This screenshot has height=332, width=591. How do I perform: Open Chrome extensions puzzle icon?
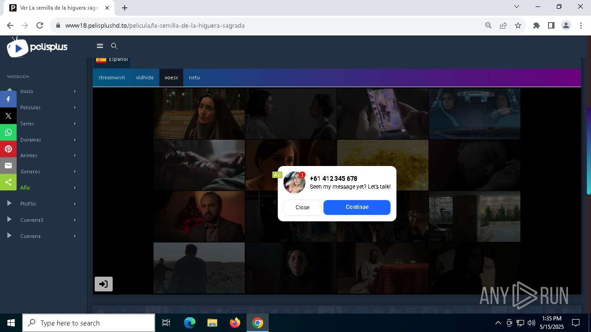[x=537, y=25]
